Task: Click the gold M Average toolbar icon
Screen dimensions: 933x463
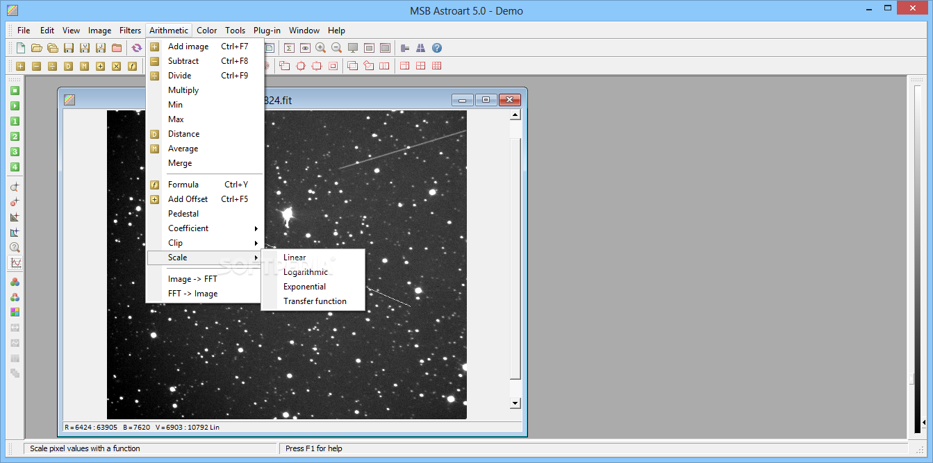Action: point(85,66)
